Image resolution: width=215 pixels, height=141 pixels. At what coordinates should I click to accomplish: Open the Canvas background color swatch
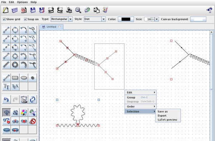[x=198, y=19]
